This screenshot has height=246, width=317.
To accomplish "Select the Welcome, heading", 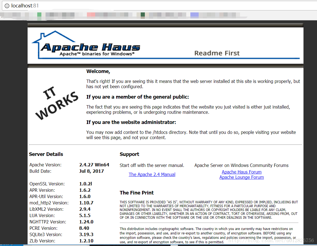I will pyautogui.click(x=98, y=71).
